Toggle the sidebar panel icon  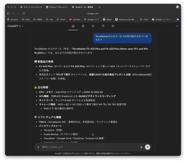(8, 13)
